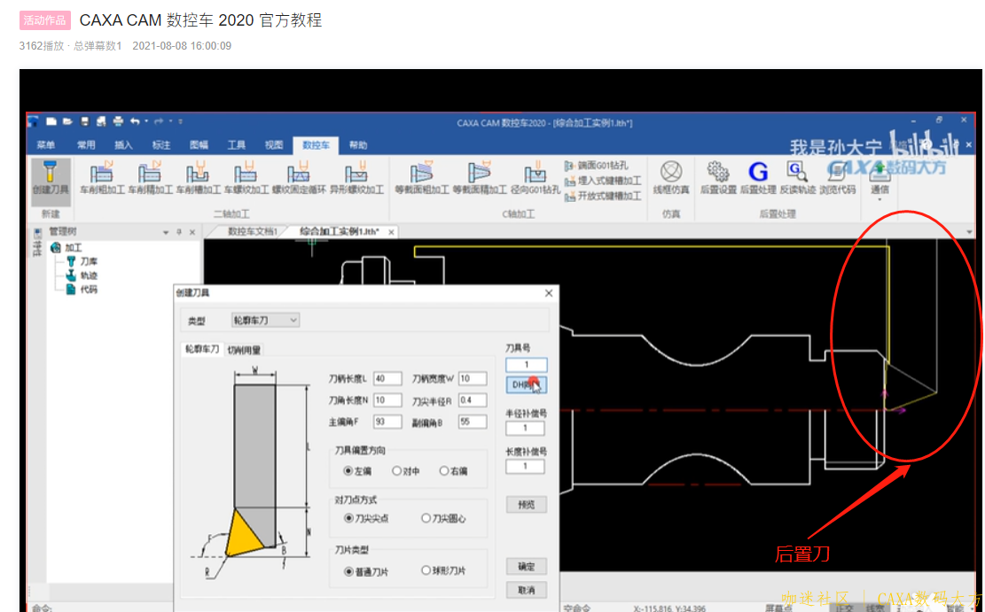Click the DH同值 button
The height and width of the screenshot is (612, 985).
[x=526, y=384]
